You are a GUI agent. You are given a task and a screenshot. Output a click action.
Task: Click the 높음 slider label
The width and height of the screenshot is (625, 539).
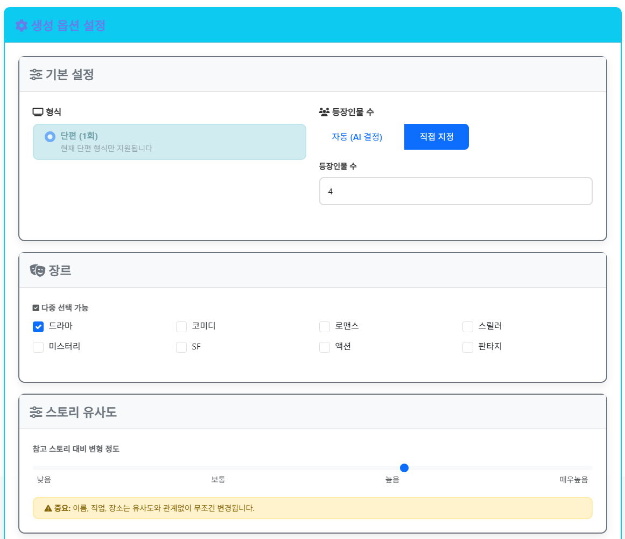pyautogui.click(x=392, y=480)
